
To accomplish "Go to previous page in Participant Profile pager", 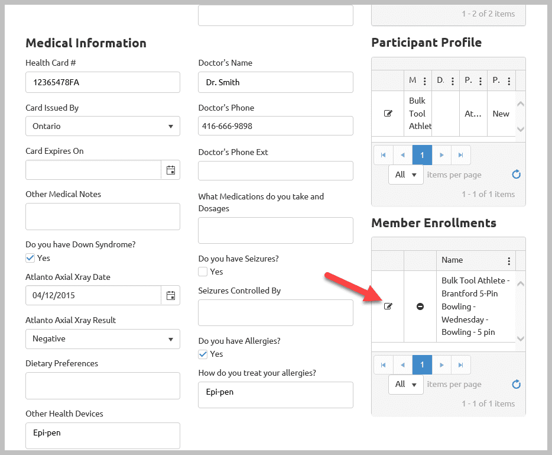I will point(402,155).
